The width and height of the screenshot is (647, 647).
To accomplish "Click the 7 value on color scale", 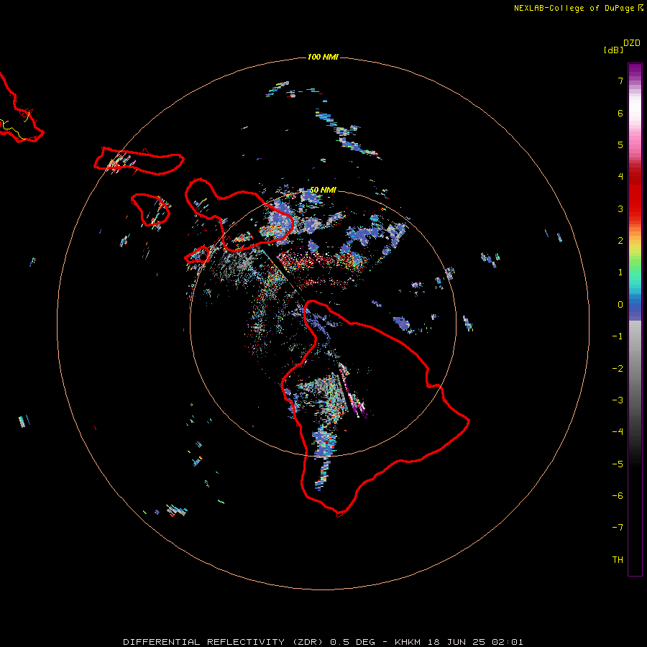I will 620,81.
